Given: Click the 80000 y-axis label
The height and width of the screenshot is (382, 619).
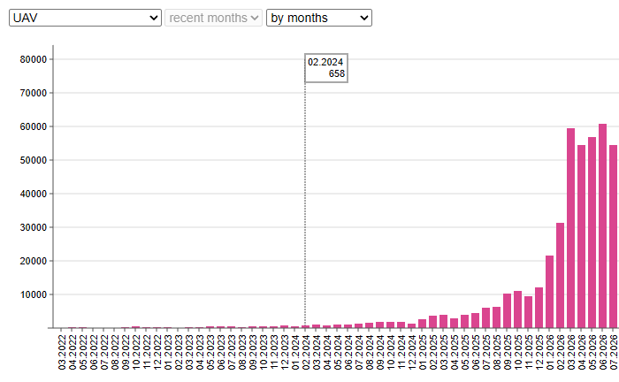Looking at the screenshot, I should pyautogui.click(x=34, y=59).
